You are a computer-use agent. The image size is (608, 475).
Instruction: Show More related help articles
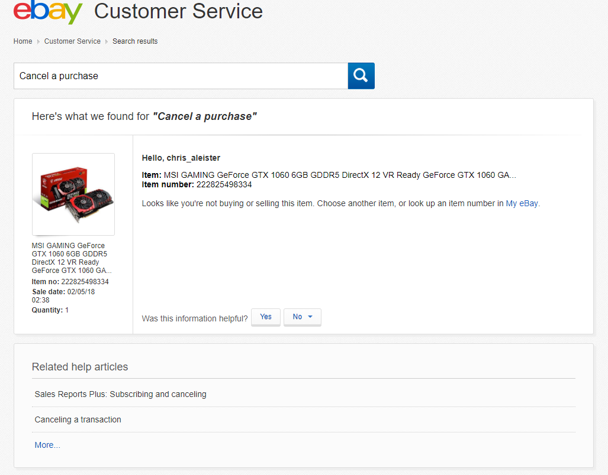[47, 445]
